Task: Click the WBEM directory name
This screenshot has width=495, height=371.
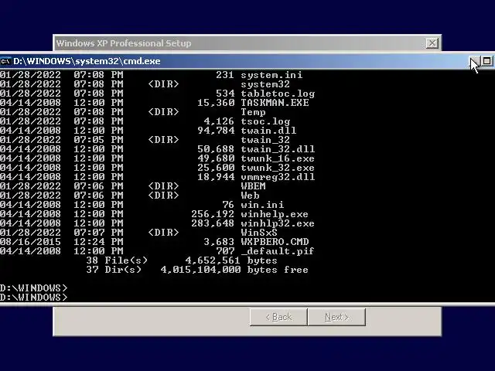Action: click(253, 186)
